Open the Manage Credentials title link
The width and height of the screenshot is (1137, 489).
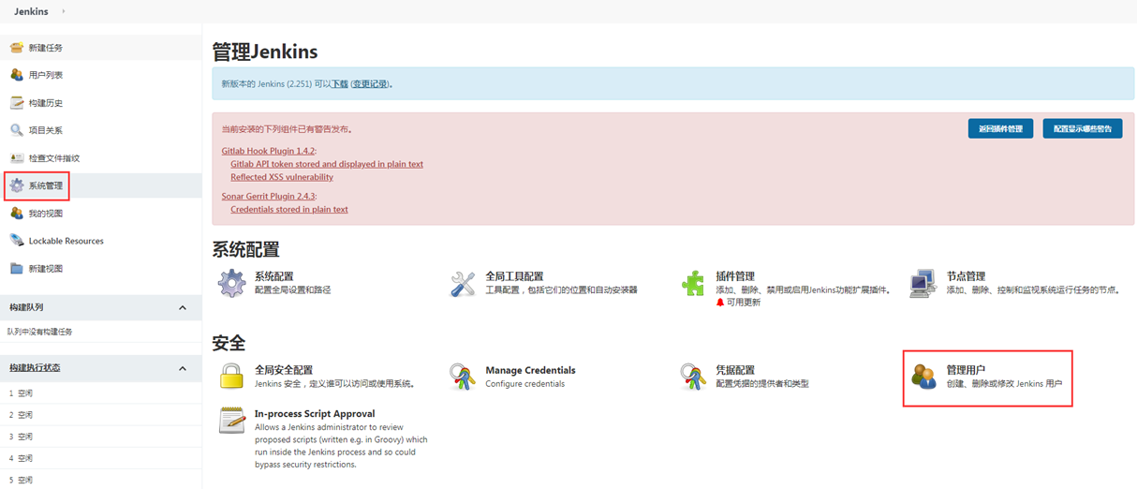530,370
